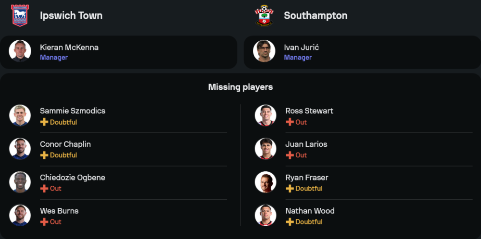Open Ivan Jurić manager name link

point(302,47)
